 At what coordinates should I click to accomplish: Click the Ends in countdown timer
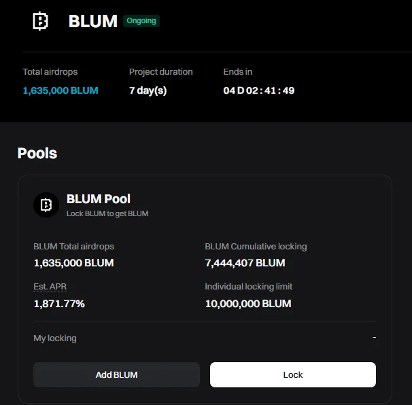tap(258, 90)
